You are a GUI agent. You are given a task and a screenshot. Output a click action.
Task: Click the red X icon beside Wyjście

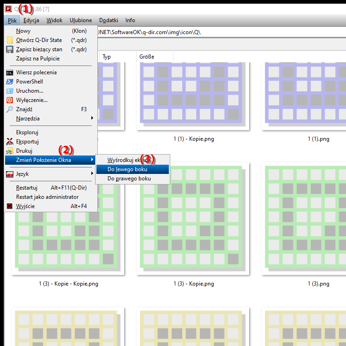tap(10, 206)
